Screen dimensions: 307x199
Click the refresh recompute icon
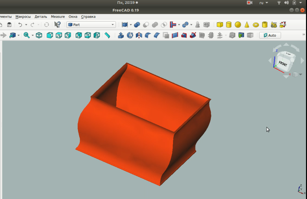(47, 25)
